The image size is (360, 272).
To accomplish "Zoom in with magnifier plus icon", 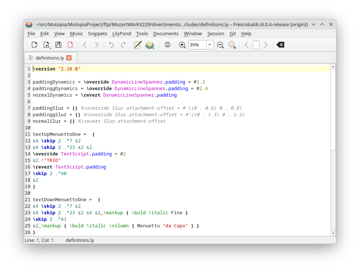I will pos(182,45).
